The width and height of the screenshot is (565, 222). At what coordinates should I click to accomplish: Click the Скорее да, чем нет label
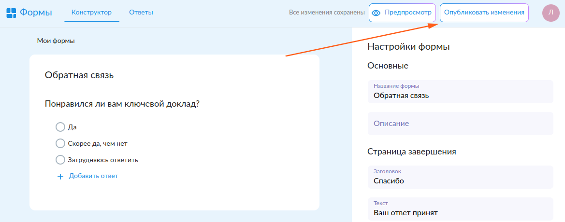pyautogui.click(x=98, y=143)
